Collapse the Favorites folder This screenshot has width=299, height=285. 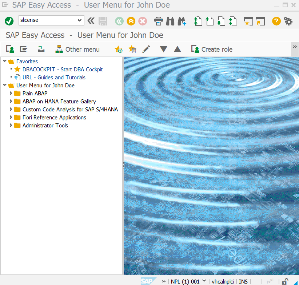coord(5,61)
